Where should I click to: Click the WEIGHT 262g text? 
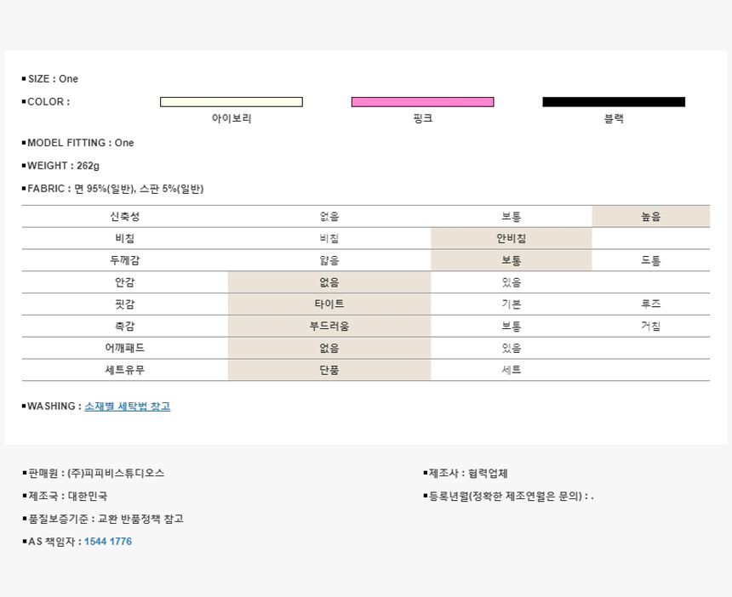[x=63, y=166]
